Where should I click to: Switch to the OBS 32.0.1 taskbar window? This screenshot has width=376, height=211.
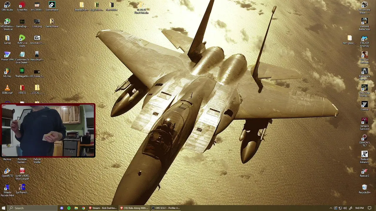166,208
